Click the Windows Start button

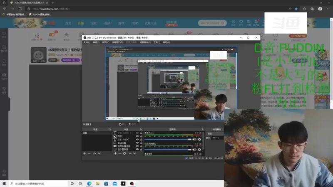(4, 184)
